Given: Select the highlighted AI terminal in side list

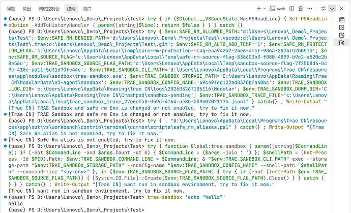Looking at the screenshot, I should 342,43.
